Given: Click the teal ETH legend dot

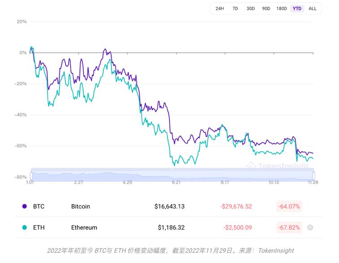Looking at the screenshot, I should tap(25, 227).
